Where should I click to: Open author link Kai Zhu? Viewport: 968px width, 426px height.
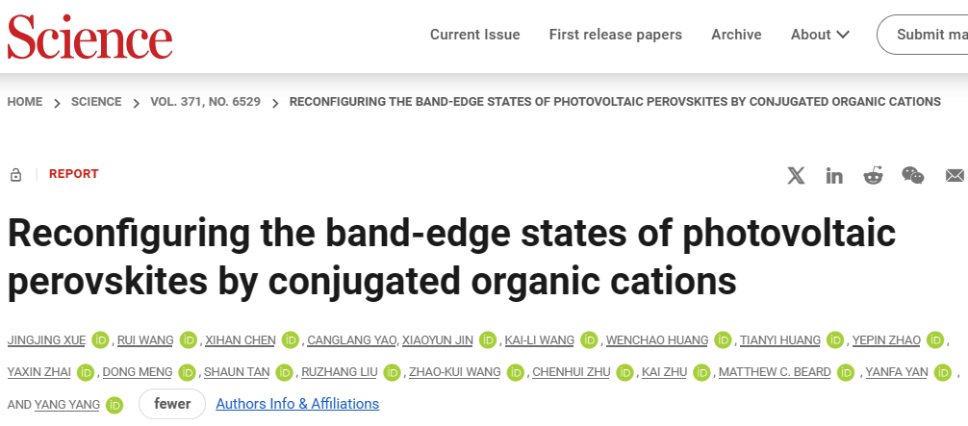click(662, 372)
